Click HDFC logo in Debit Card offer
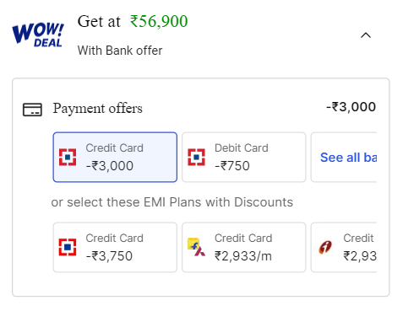Screen dimensions: 403x311 pos(196,157)
